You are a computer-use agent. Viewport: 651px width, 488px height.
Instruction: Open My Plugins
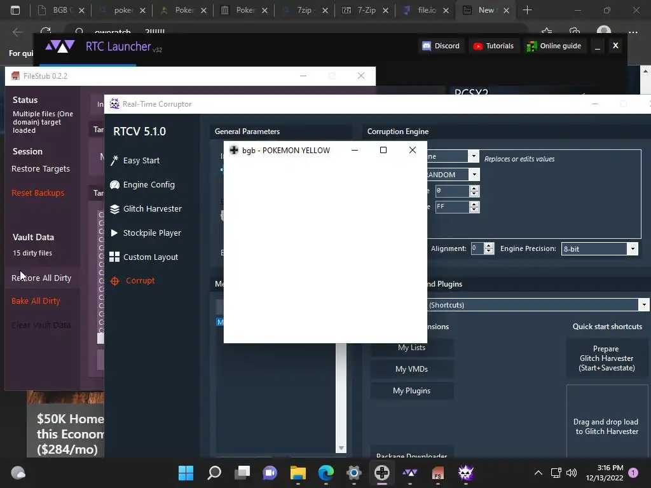tap(411, 391)
